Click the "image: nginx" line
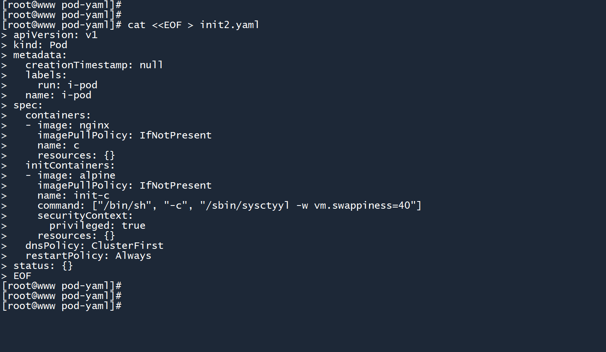The height and width of the screenshot is (352, 606). tap(73, 125)
